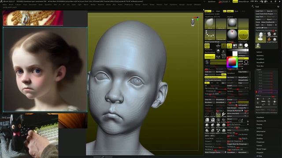Select the Morph brush icon
The image size is (282, 158).
[207, 126]
